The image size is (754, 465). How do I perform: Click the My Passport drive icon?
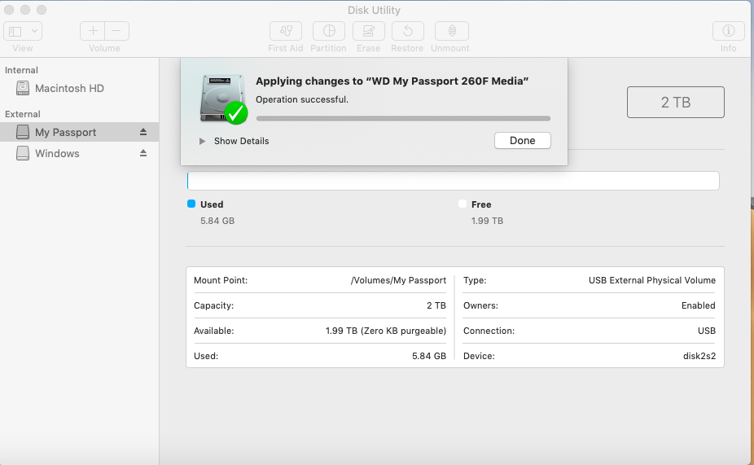point(23,132)
